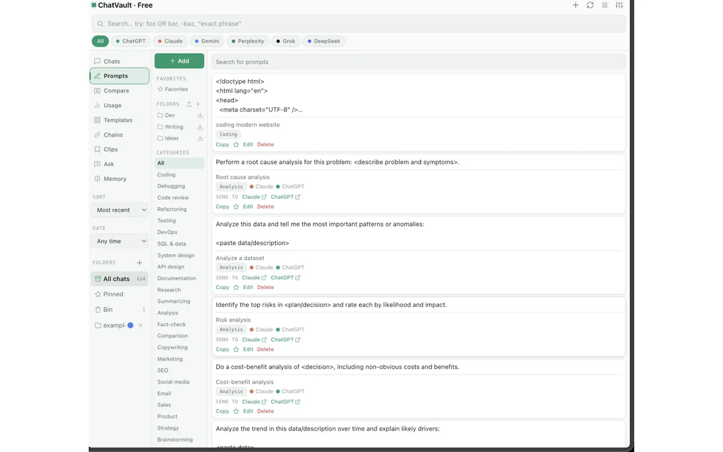Star the Risk analysis prompt
723x452 pixels.
pos(236,349)
